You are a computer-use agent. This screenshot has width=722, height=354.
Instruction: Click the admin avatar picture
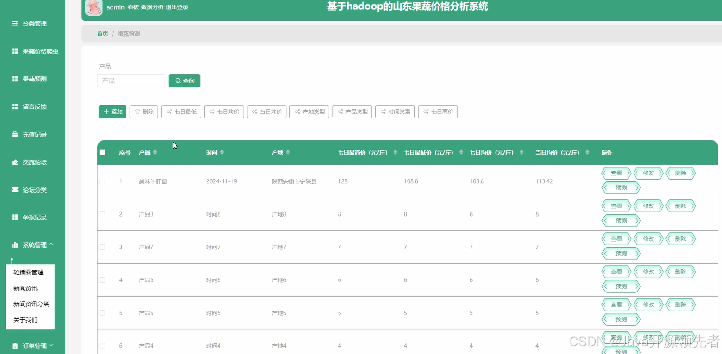[x=94, y=7]
